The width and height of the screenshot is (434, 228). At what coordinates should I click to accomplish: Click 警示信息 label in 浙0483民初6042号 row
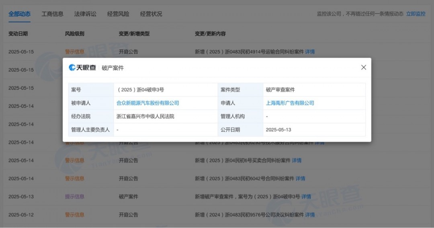click(74, 179)
